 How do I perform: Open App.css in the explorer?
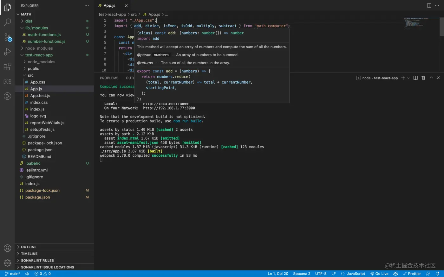54,82
